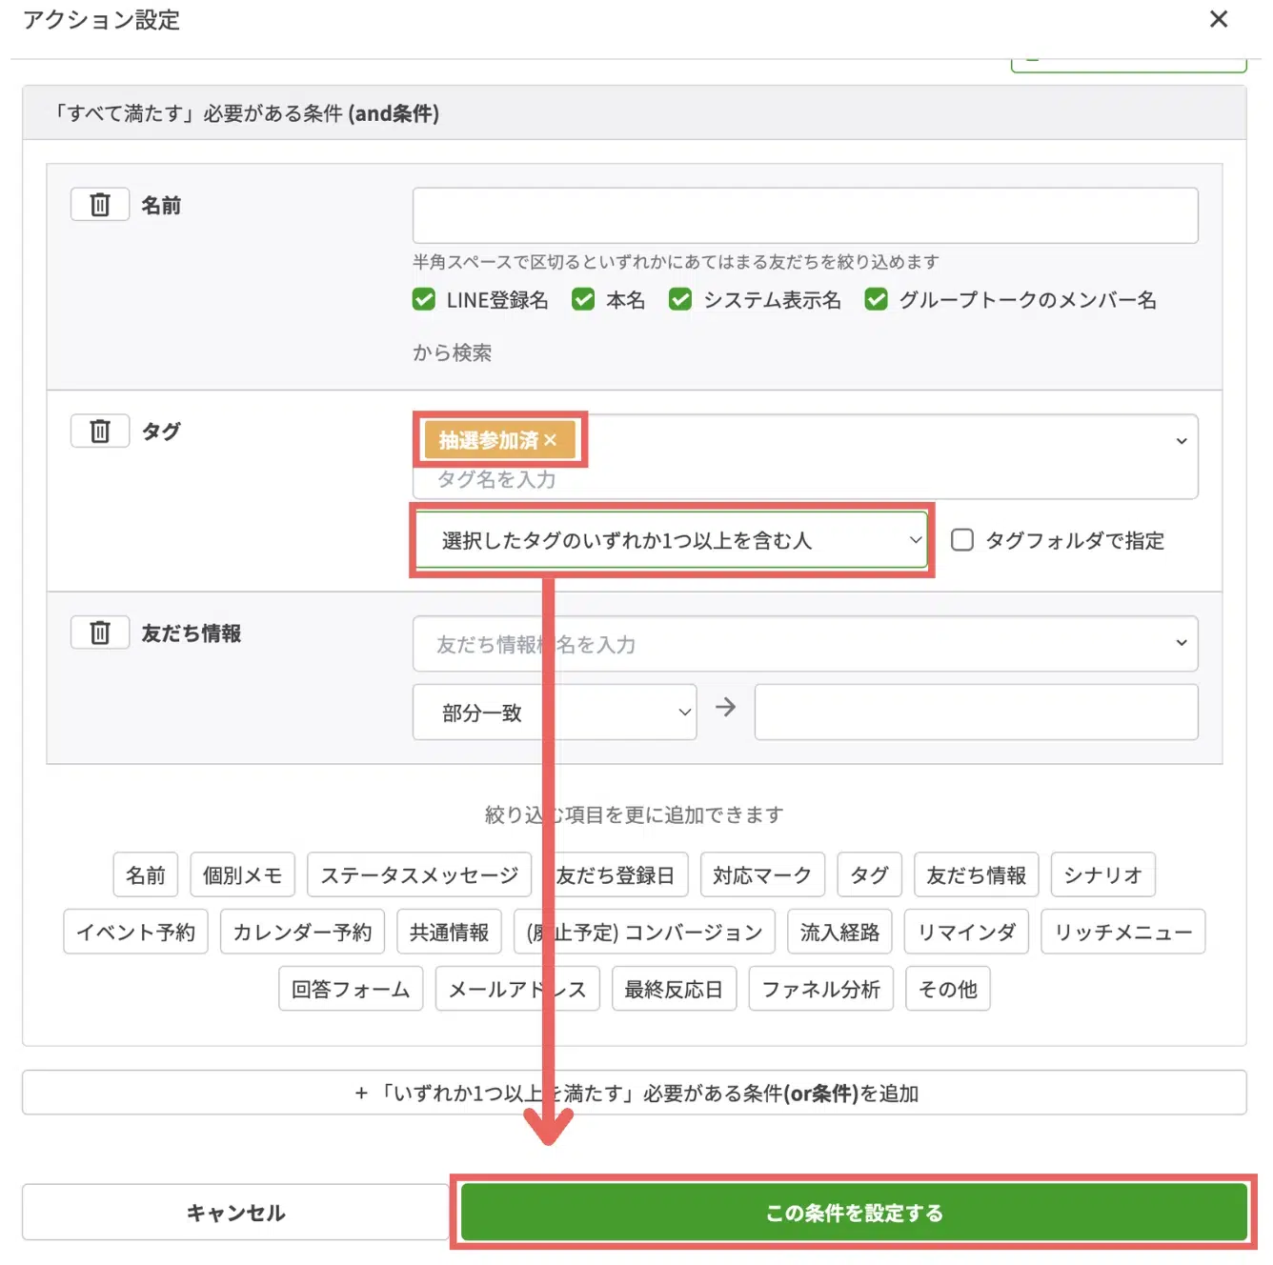Open 選択したタグのいずれか1つ以上を含む人 dropdown
This screenshot has width=1273, height=1265.
pos(672,540)
